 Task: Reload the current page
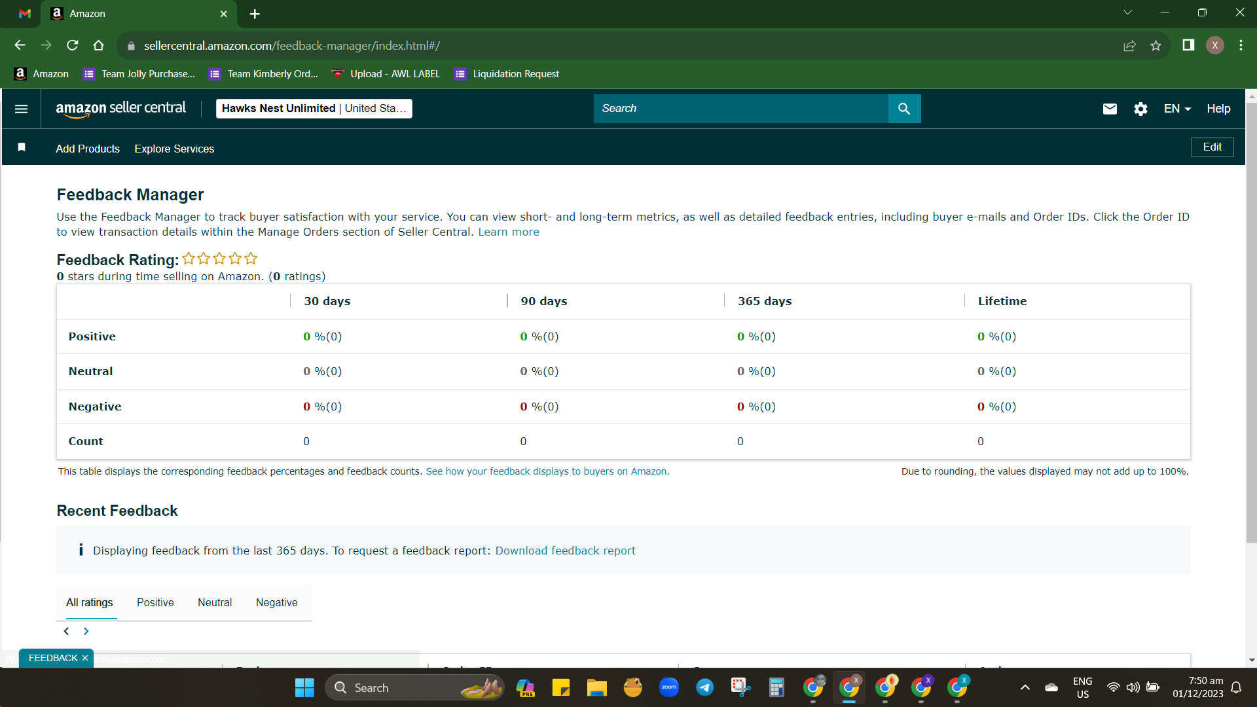pos(72,45)
